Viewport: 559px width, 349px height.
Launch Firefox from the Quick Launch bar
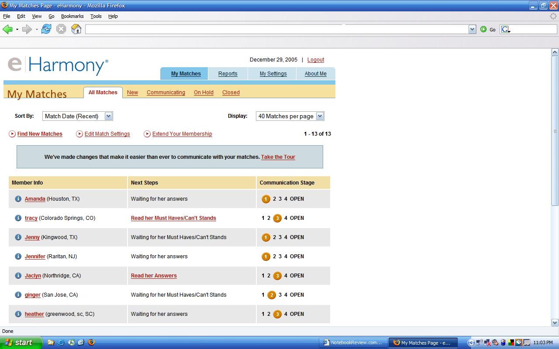tap(91, 342)
